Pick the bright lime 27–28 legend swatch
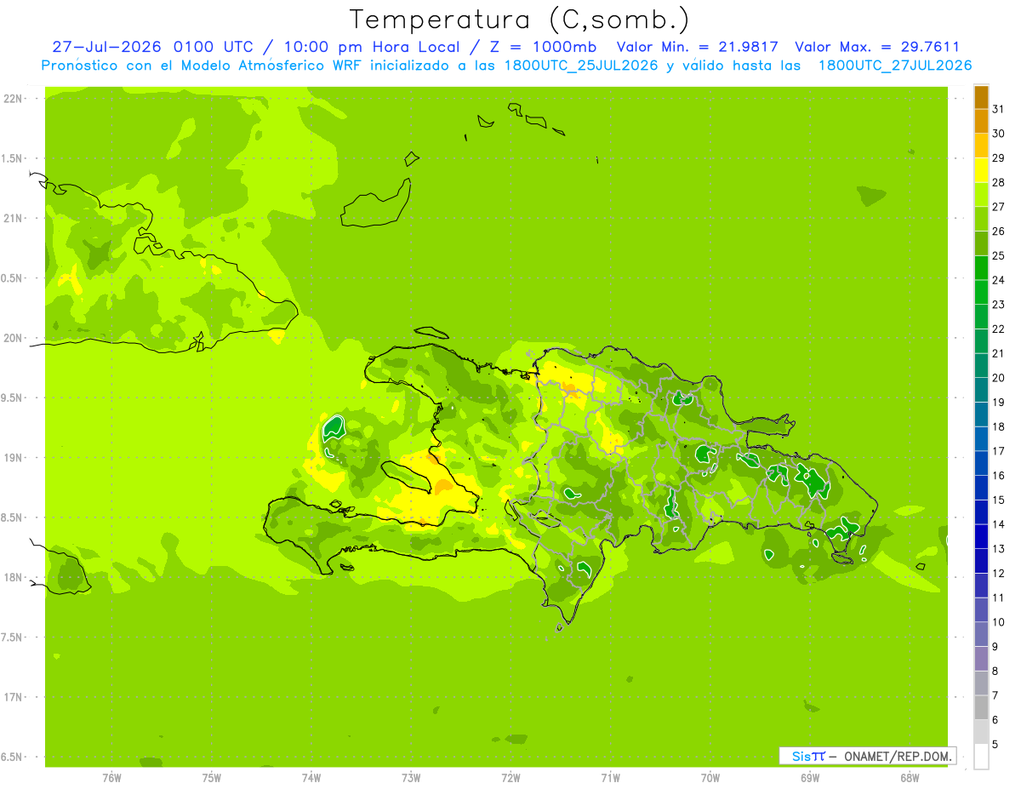Screen dimensions: 1021x789 (x=981, y=194)
